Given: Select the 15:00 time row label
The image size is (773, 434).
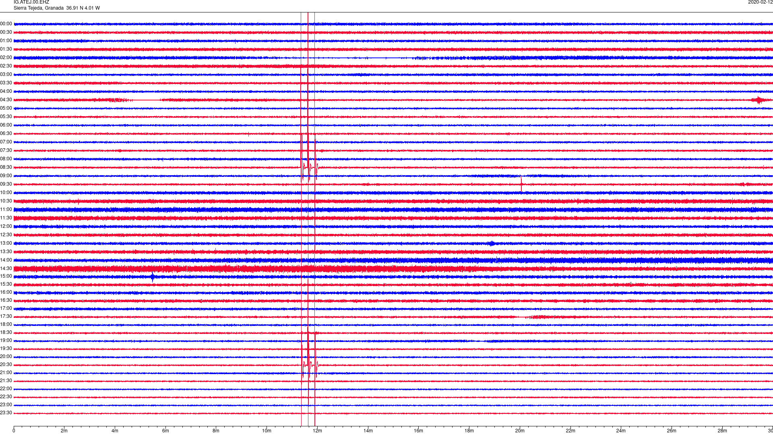Looking at the screenshot, I should (6, 276).
